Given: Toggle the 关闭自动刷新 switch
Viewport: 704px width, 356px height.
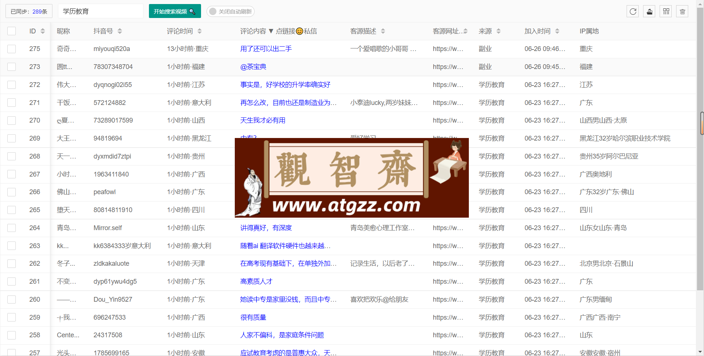Looking at the screenshot, I should [230, 11].
